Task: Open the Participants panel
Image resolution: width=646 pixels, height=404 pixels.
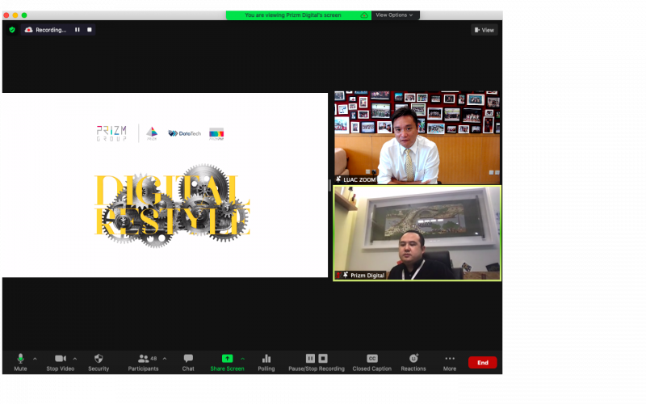Action: tap(143, 362)
